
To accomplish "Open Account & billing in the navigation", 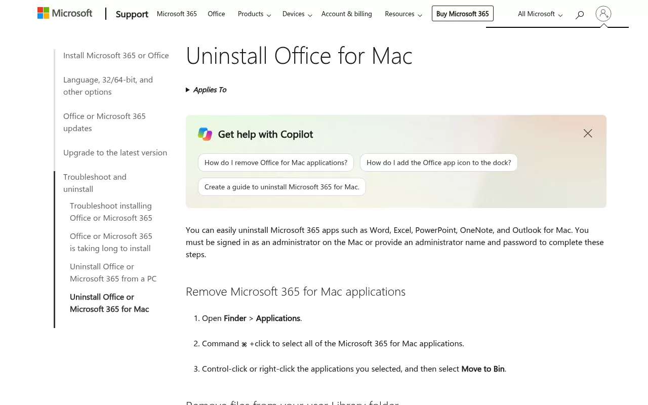I will 347,14.
